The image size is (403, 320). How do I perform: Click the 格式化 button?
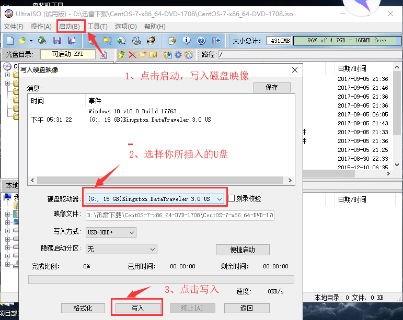click(x=83, y=308)
